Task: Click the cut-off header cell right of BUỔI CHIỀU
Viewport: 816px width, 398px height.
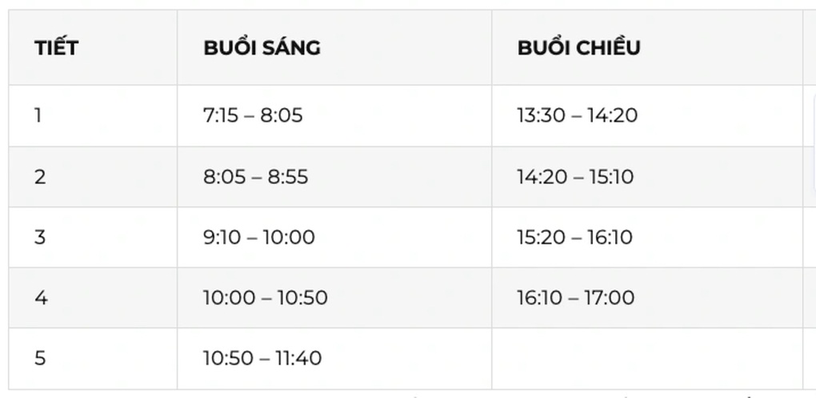Action: [809, 47]
